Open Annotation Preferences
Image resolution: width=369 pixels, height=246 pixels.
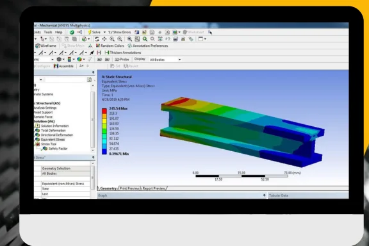148,45
